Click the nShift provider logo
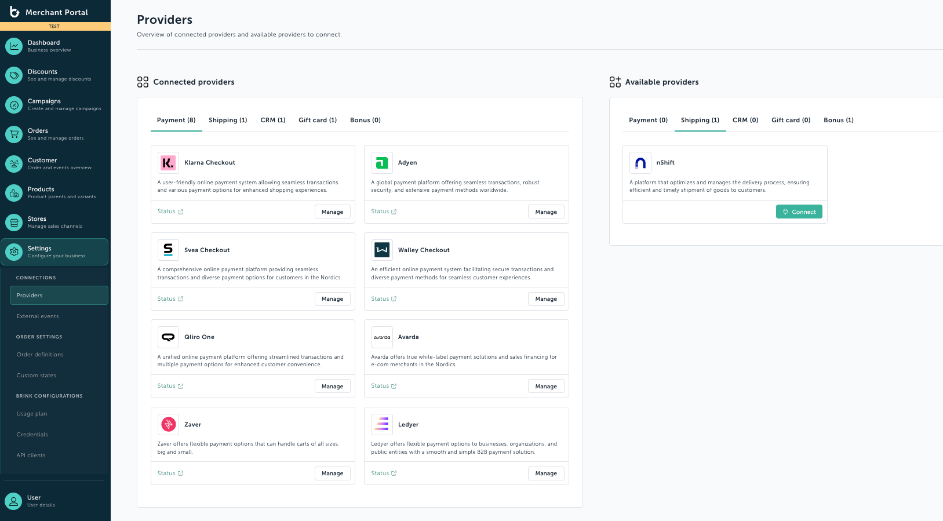The width and height of the screenshot is (943, 521). 640,163
